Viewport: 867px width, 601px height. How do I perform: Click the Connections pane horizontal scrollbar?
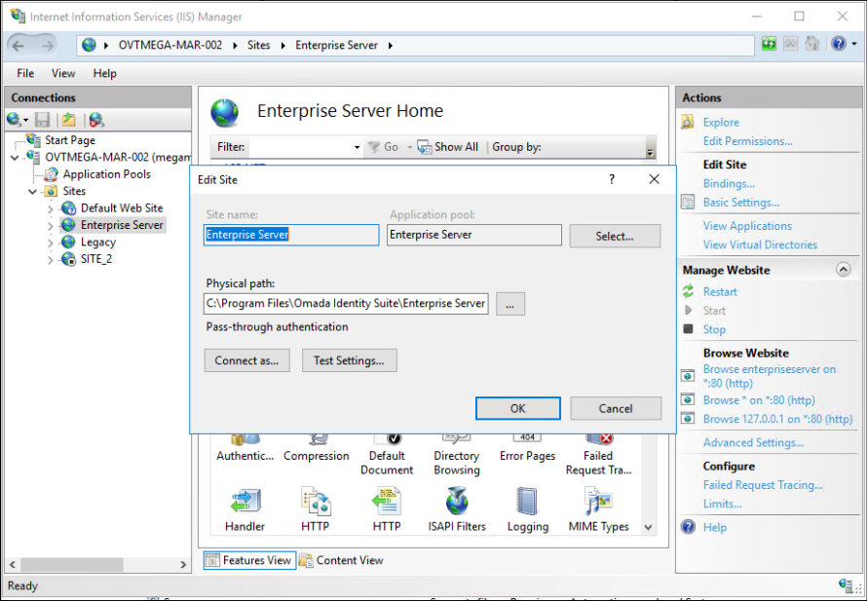(72, 565)
